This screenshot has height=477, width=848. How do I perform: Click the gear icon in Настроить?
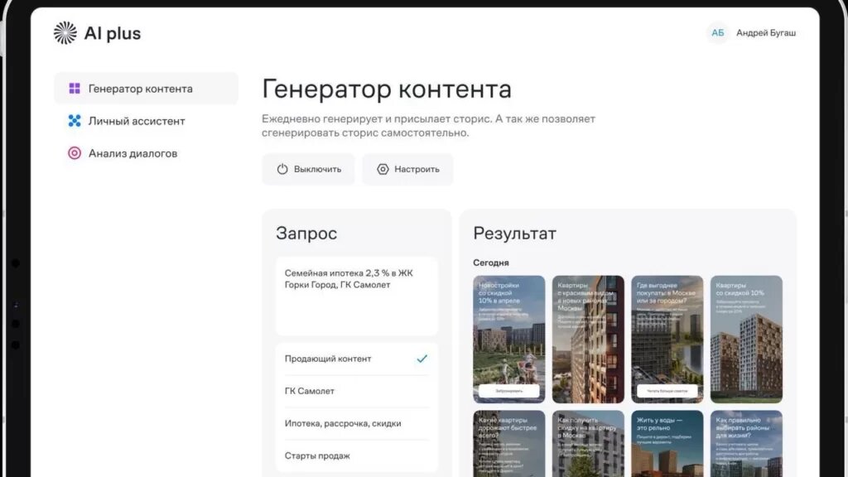(383, 169)
